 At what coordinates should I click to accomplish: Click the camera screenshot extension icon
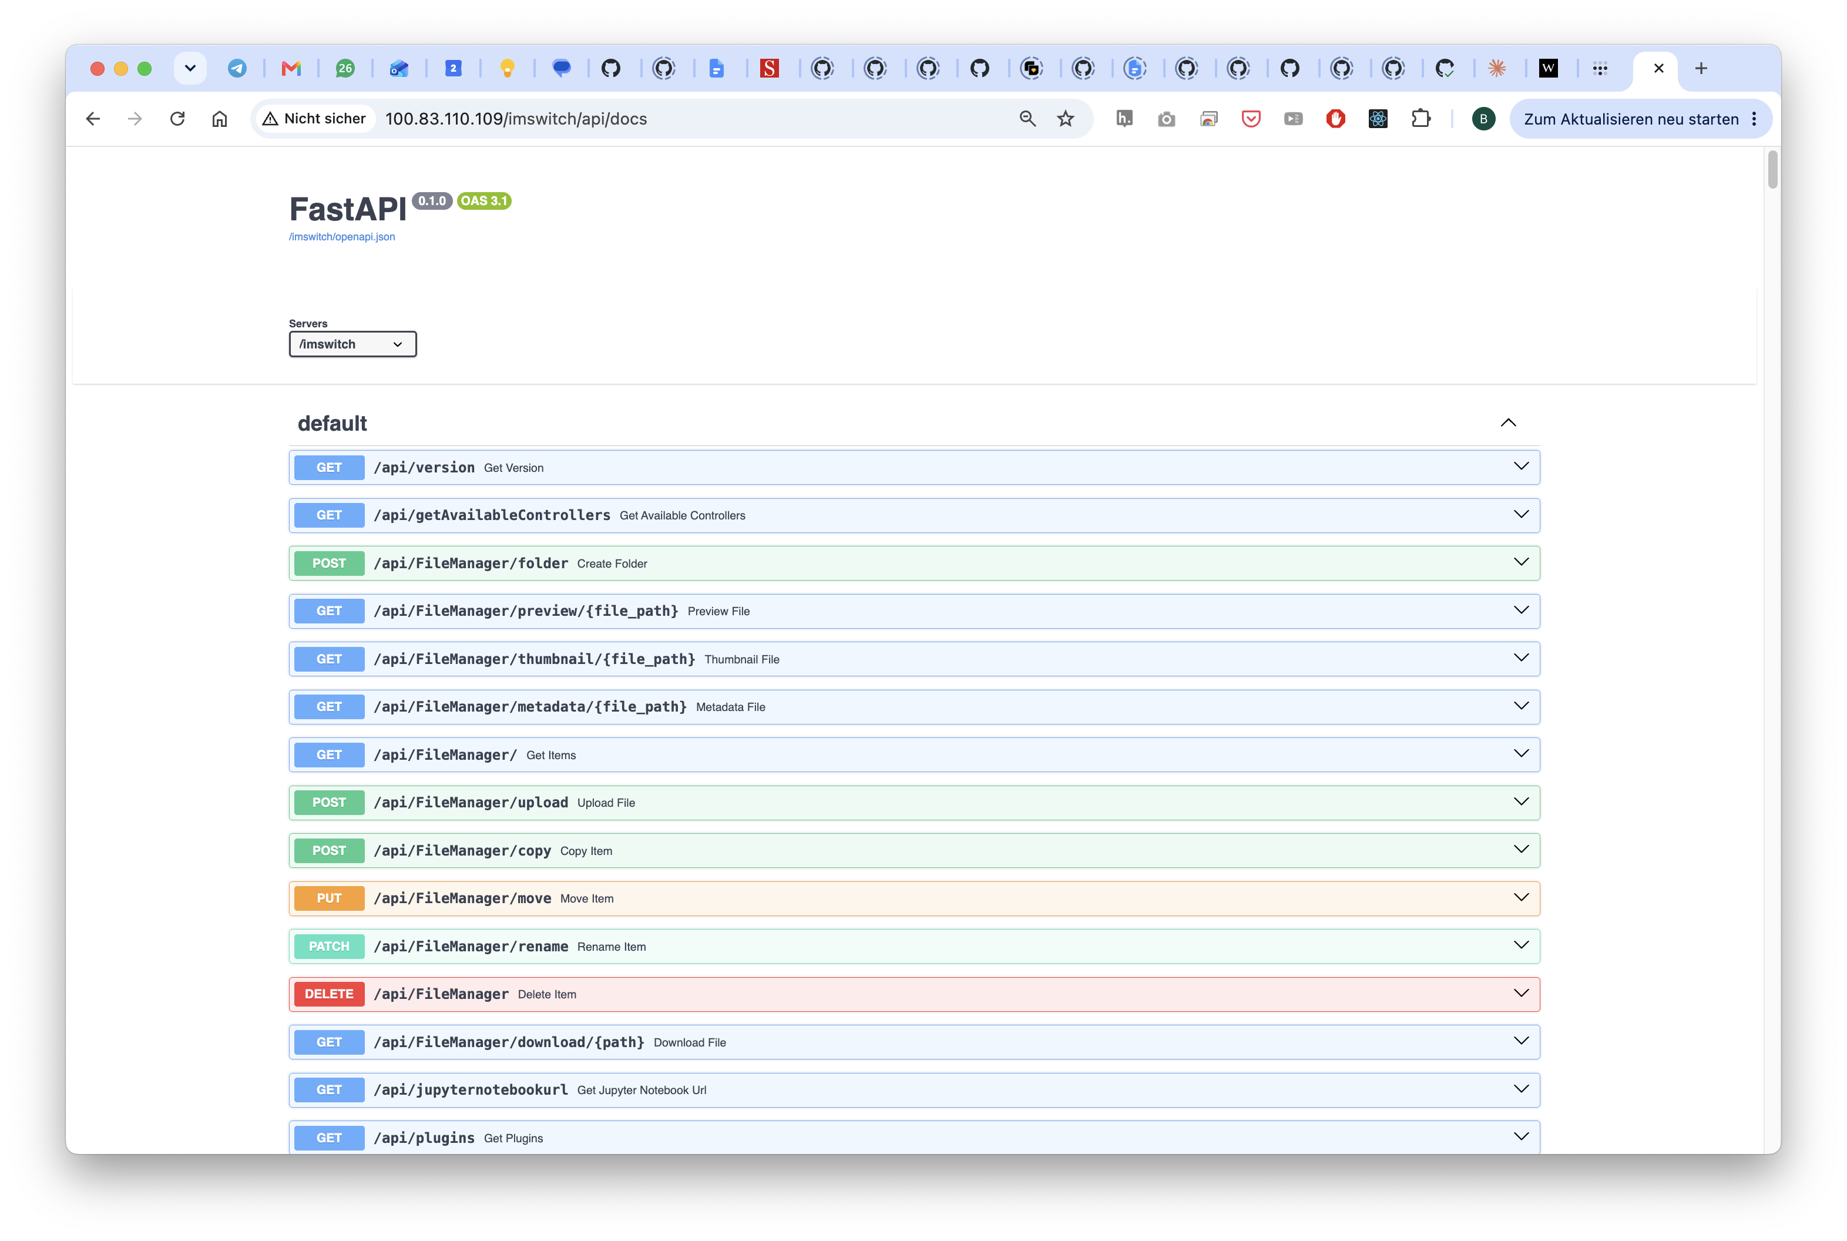click(x=1167, y=119)
